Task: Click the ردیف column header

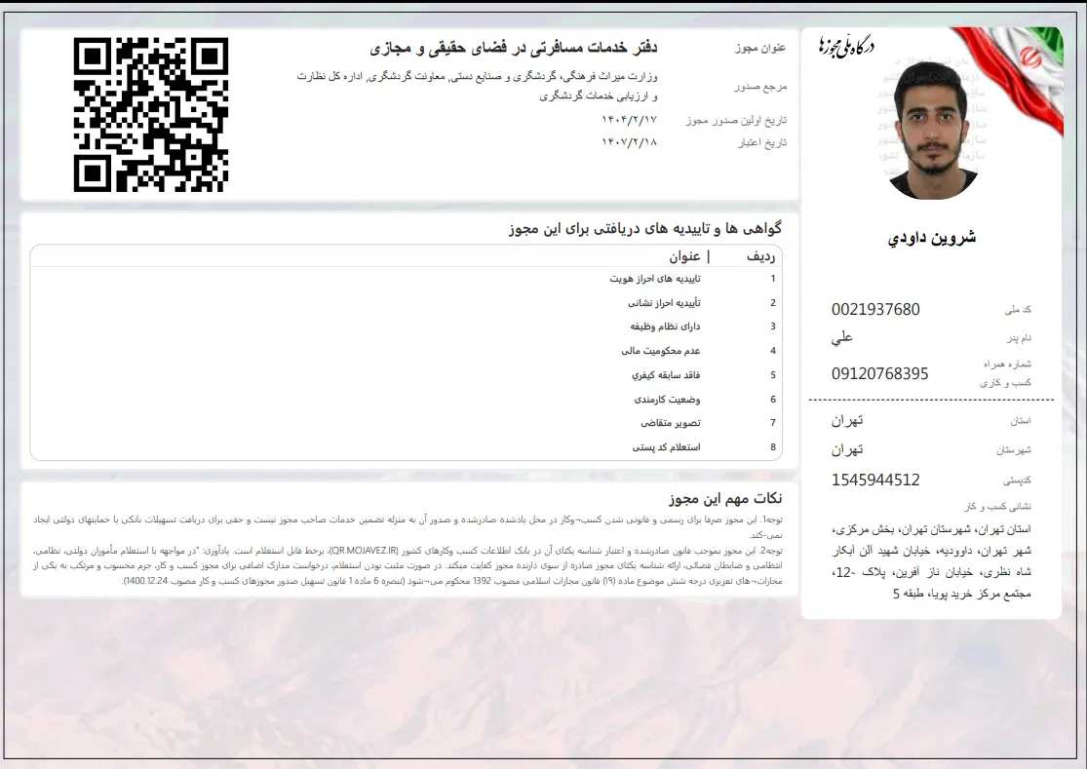Action: pyautogui.click(x=760, y=256)
